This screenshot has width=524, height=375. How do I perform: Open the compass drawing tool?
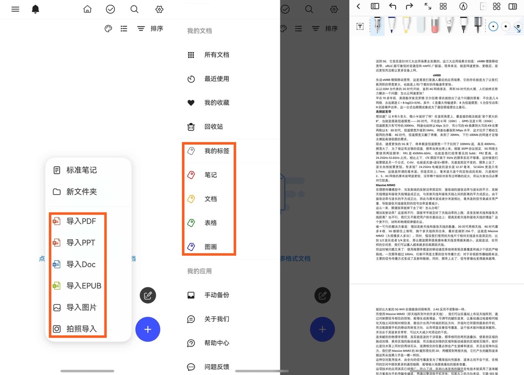click(x=464, y=6)
